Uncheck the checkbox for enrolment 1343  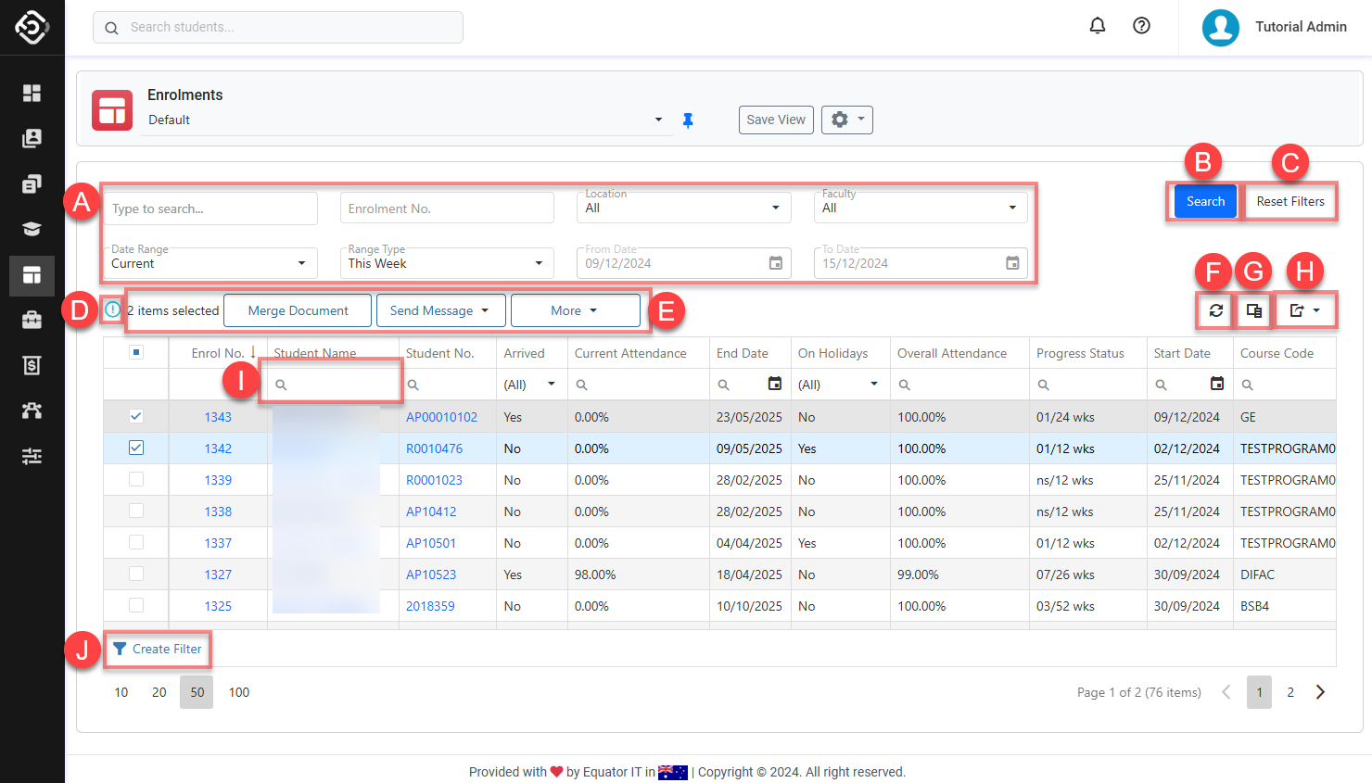click(136, 416)
